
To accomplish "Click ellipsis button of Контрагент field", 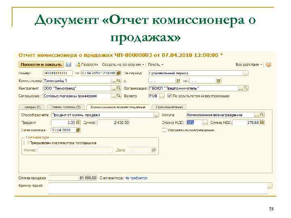I will [x=114, y=88].
